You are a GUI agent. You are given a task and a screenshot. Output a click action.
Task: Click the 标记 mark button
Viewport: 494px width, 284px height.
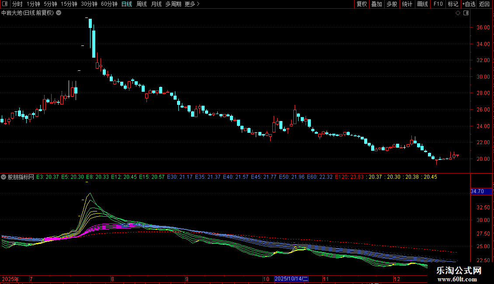click(x=453, y=4)
